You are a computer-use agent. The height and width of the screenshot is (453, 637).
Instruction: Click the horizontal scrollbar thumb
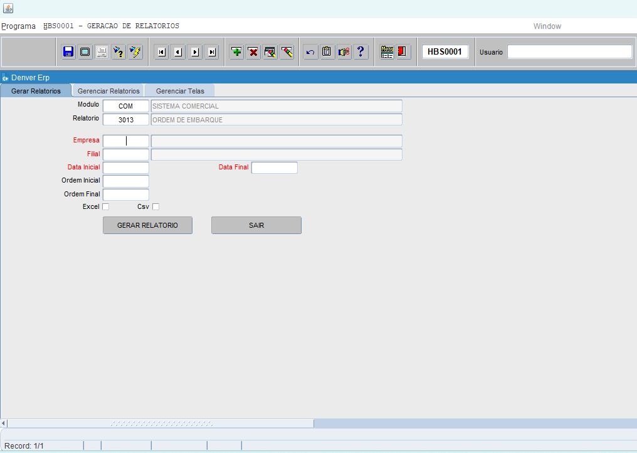161,424
